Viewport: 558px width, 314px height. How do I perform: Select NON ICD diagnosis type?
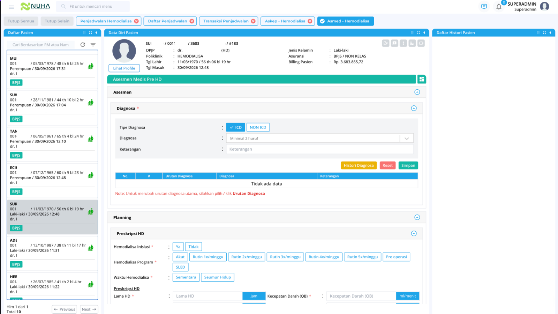pyautogui.click(x=258, y=127)
